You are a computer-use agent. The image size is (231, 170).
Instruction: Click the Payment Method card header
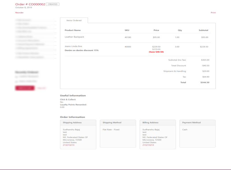[x=198, y=122]
